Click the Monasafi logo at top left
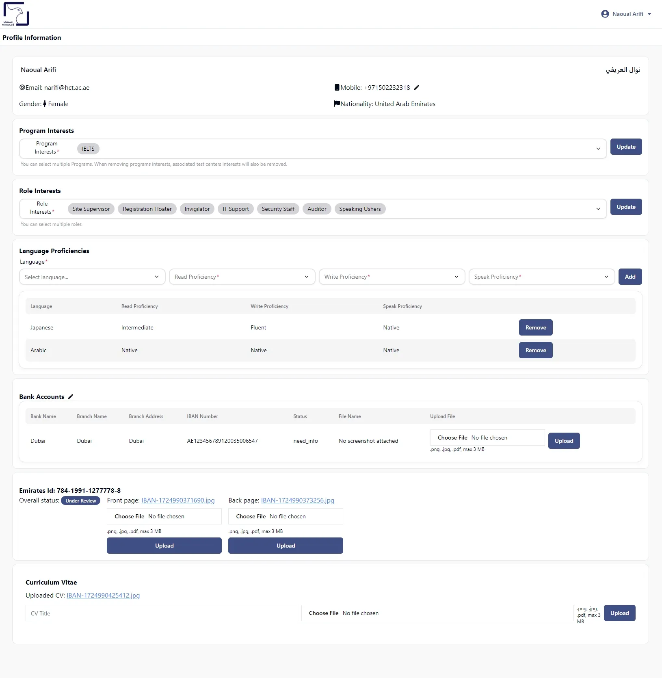662x678 pixels. click(16, 13)
